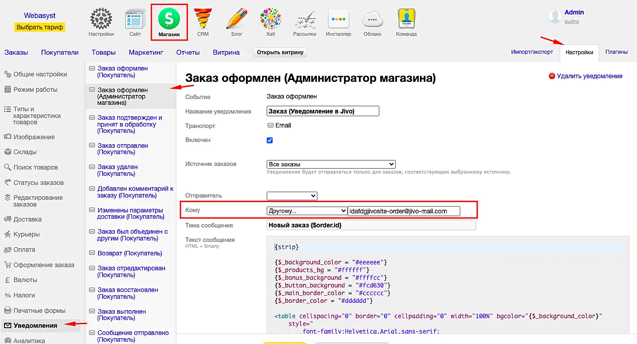This screenshot has height=344, width=637.
Task: Select Доставка in the settings sidebar
Action: point(28,219)
